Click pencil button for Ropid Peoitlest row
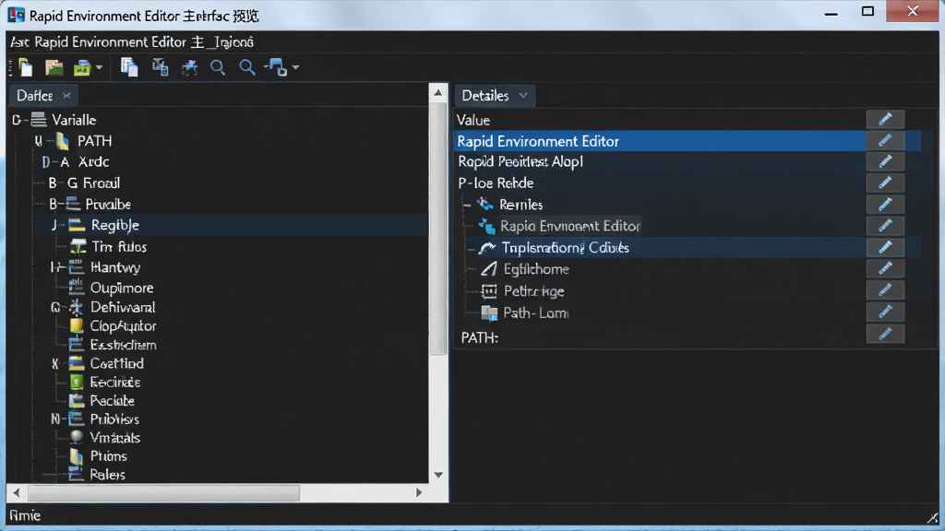 (x=885, y=161)
